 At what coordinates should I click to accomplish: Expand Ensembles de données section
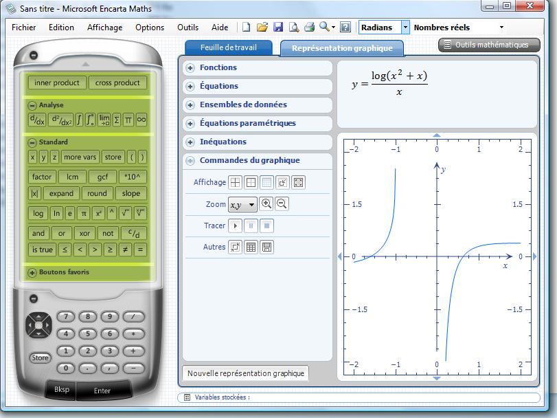[190, 105]
